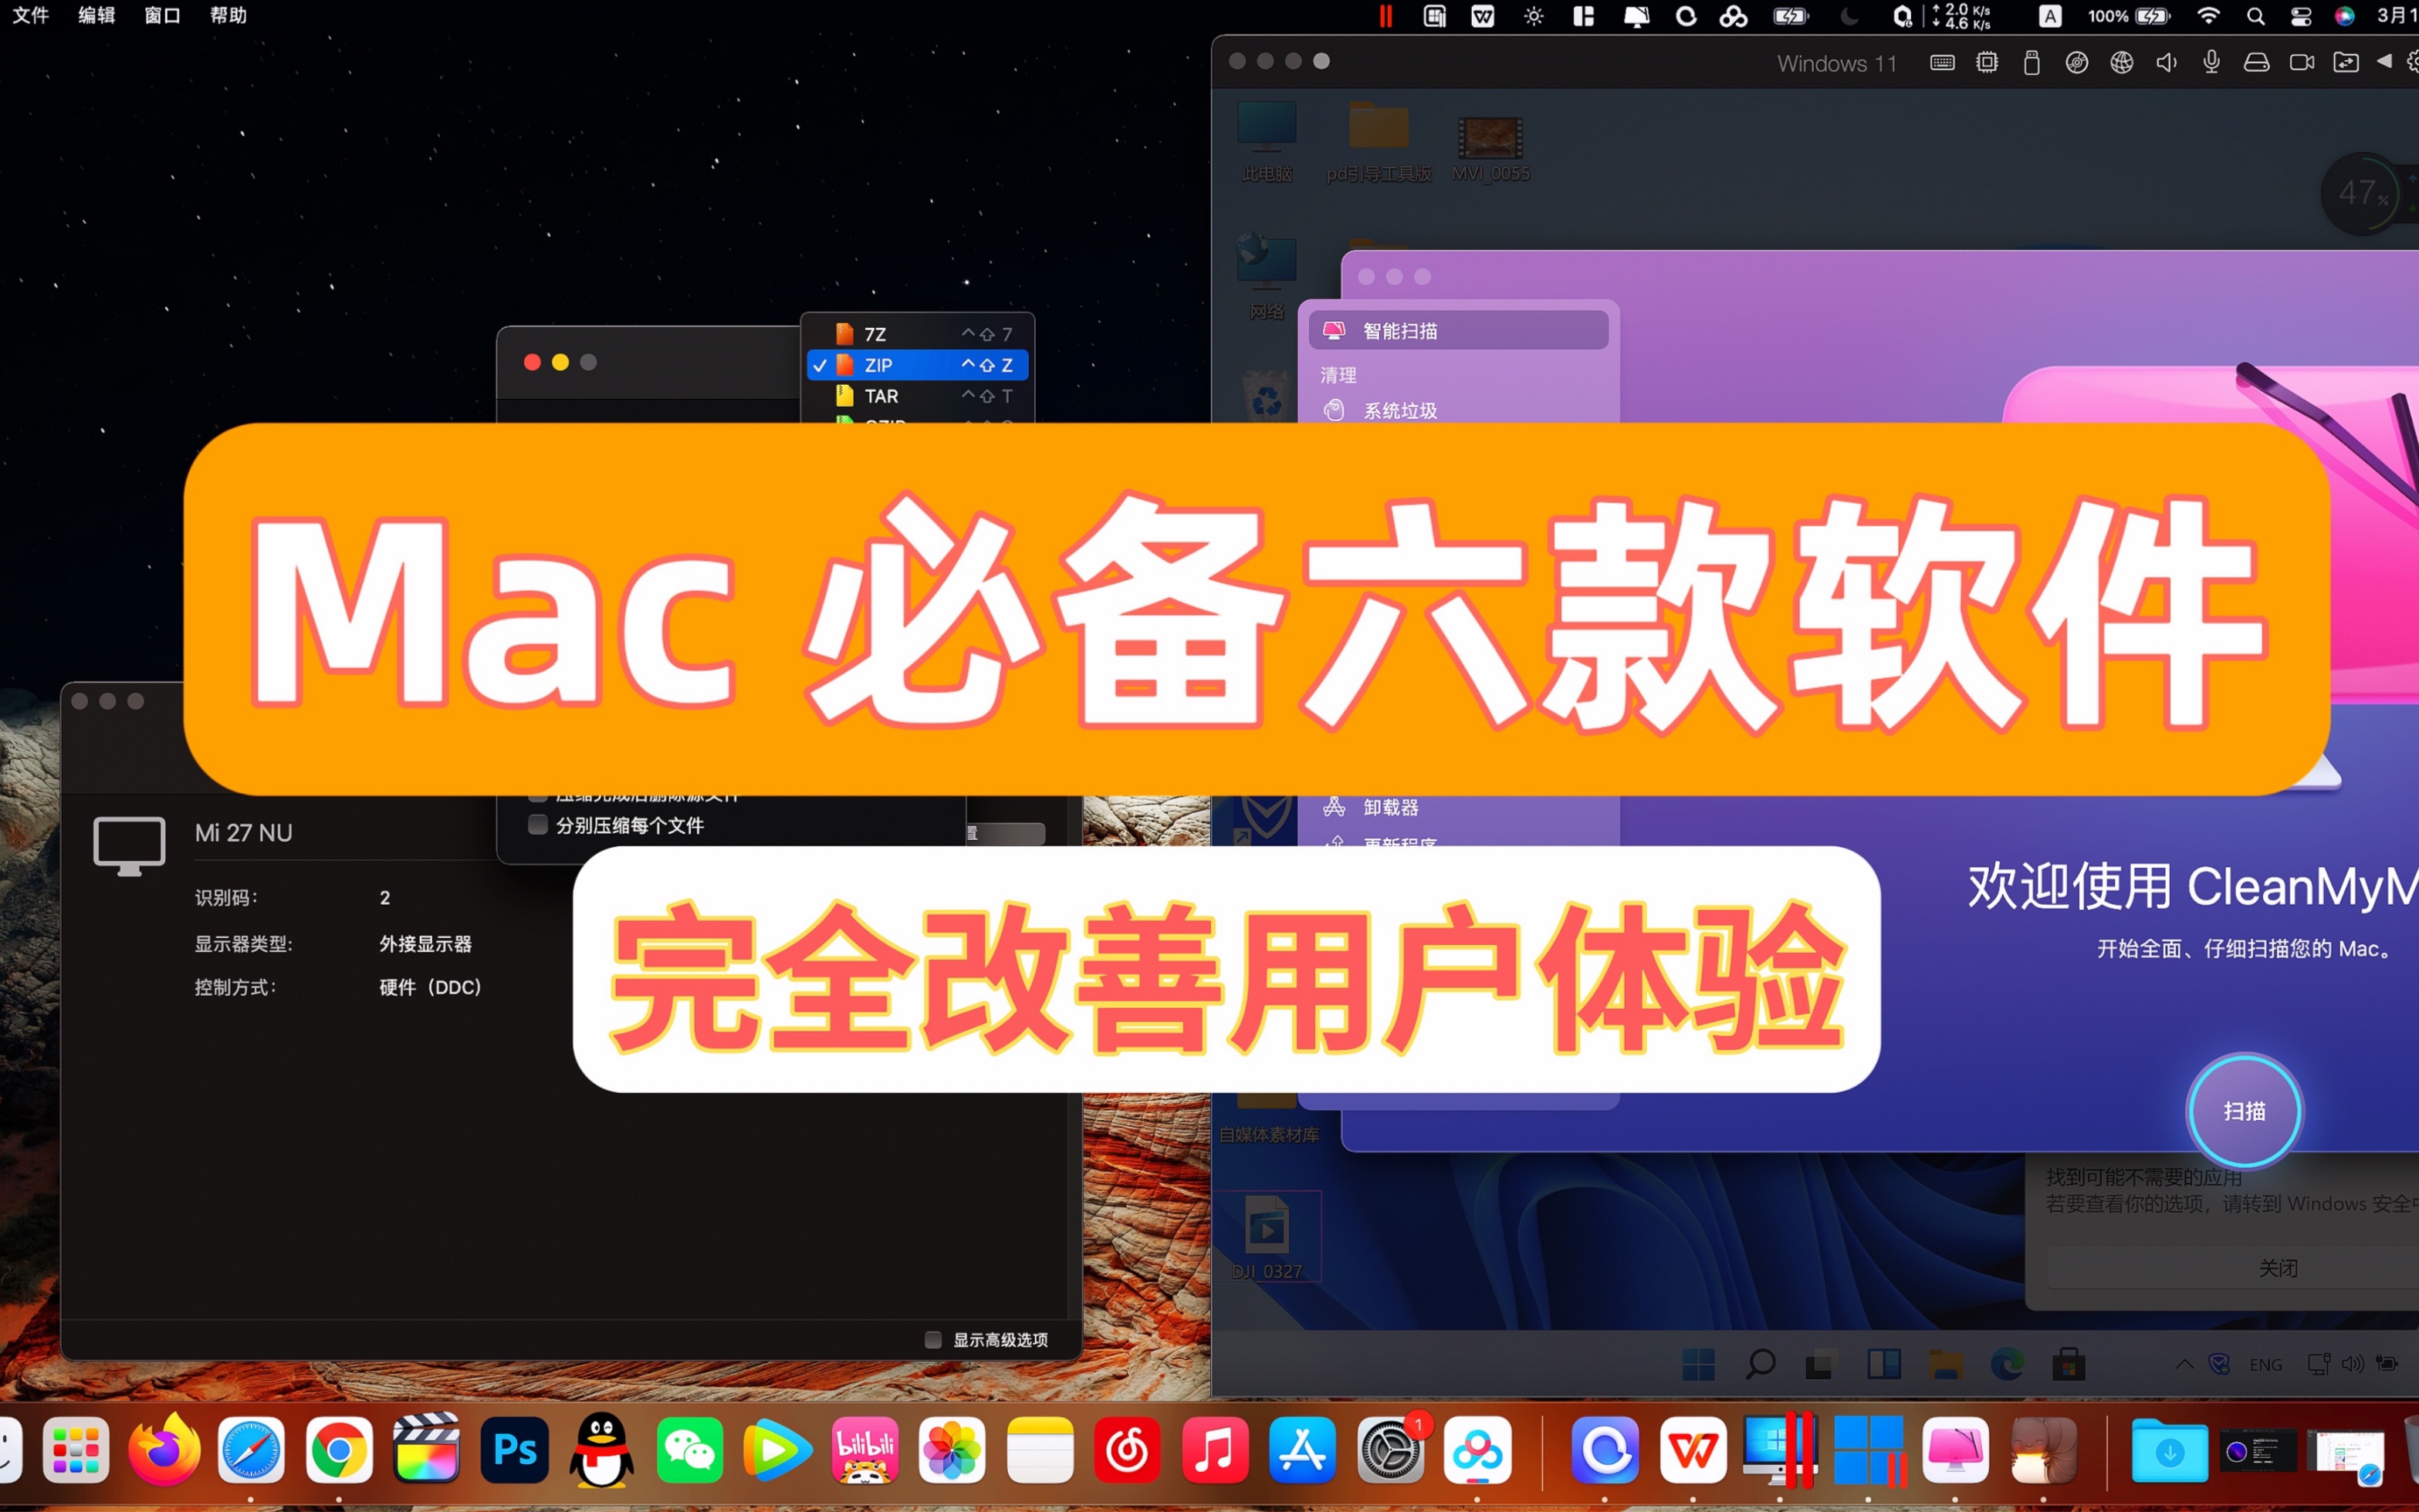Click the 100% battery indicator

click(x=2129, y=16)
